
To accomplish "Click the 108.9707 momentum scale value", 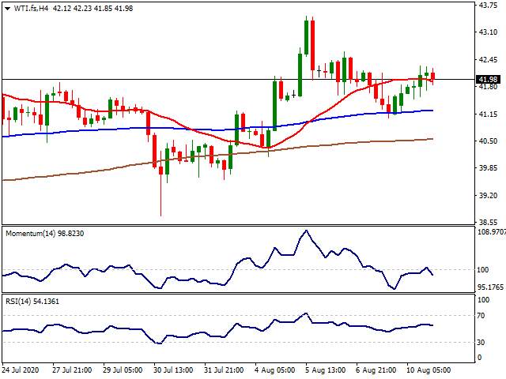I will 492,231.
